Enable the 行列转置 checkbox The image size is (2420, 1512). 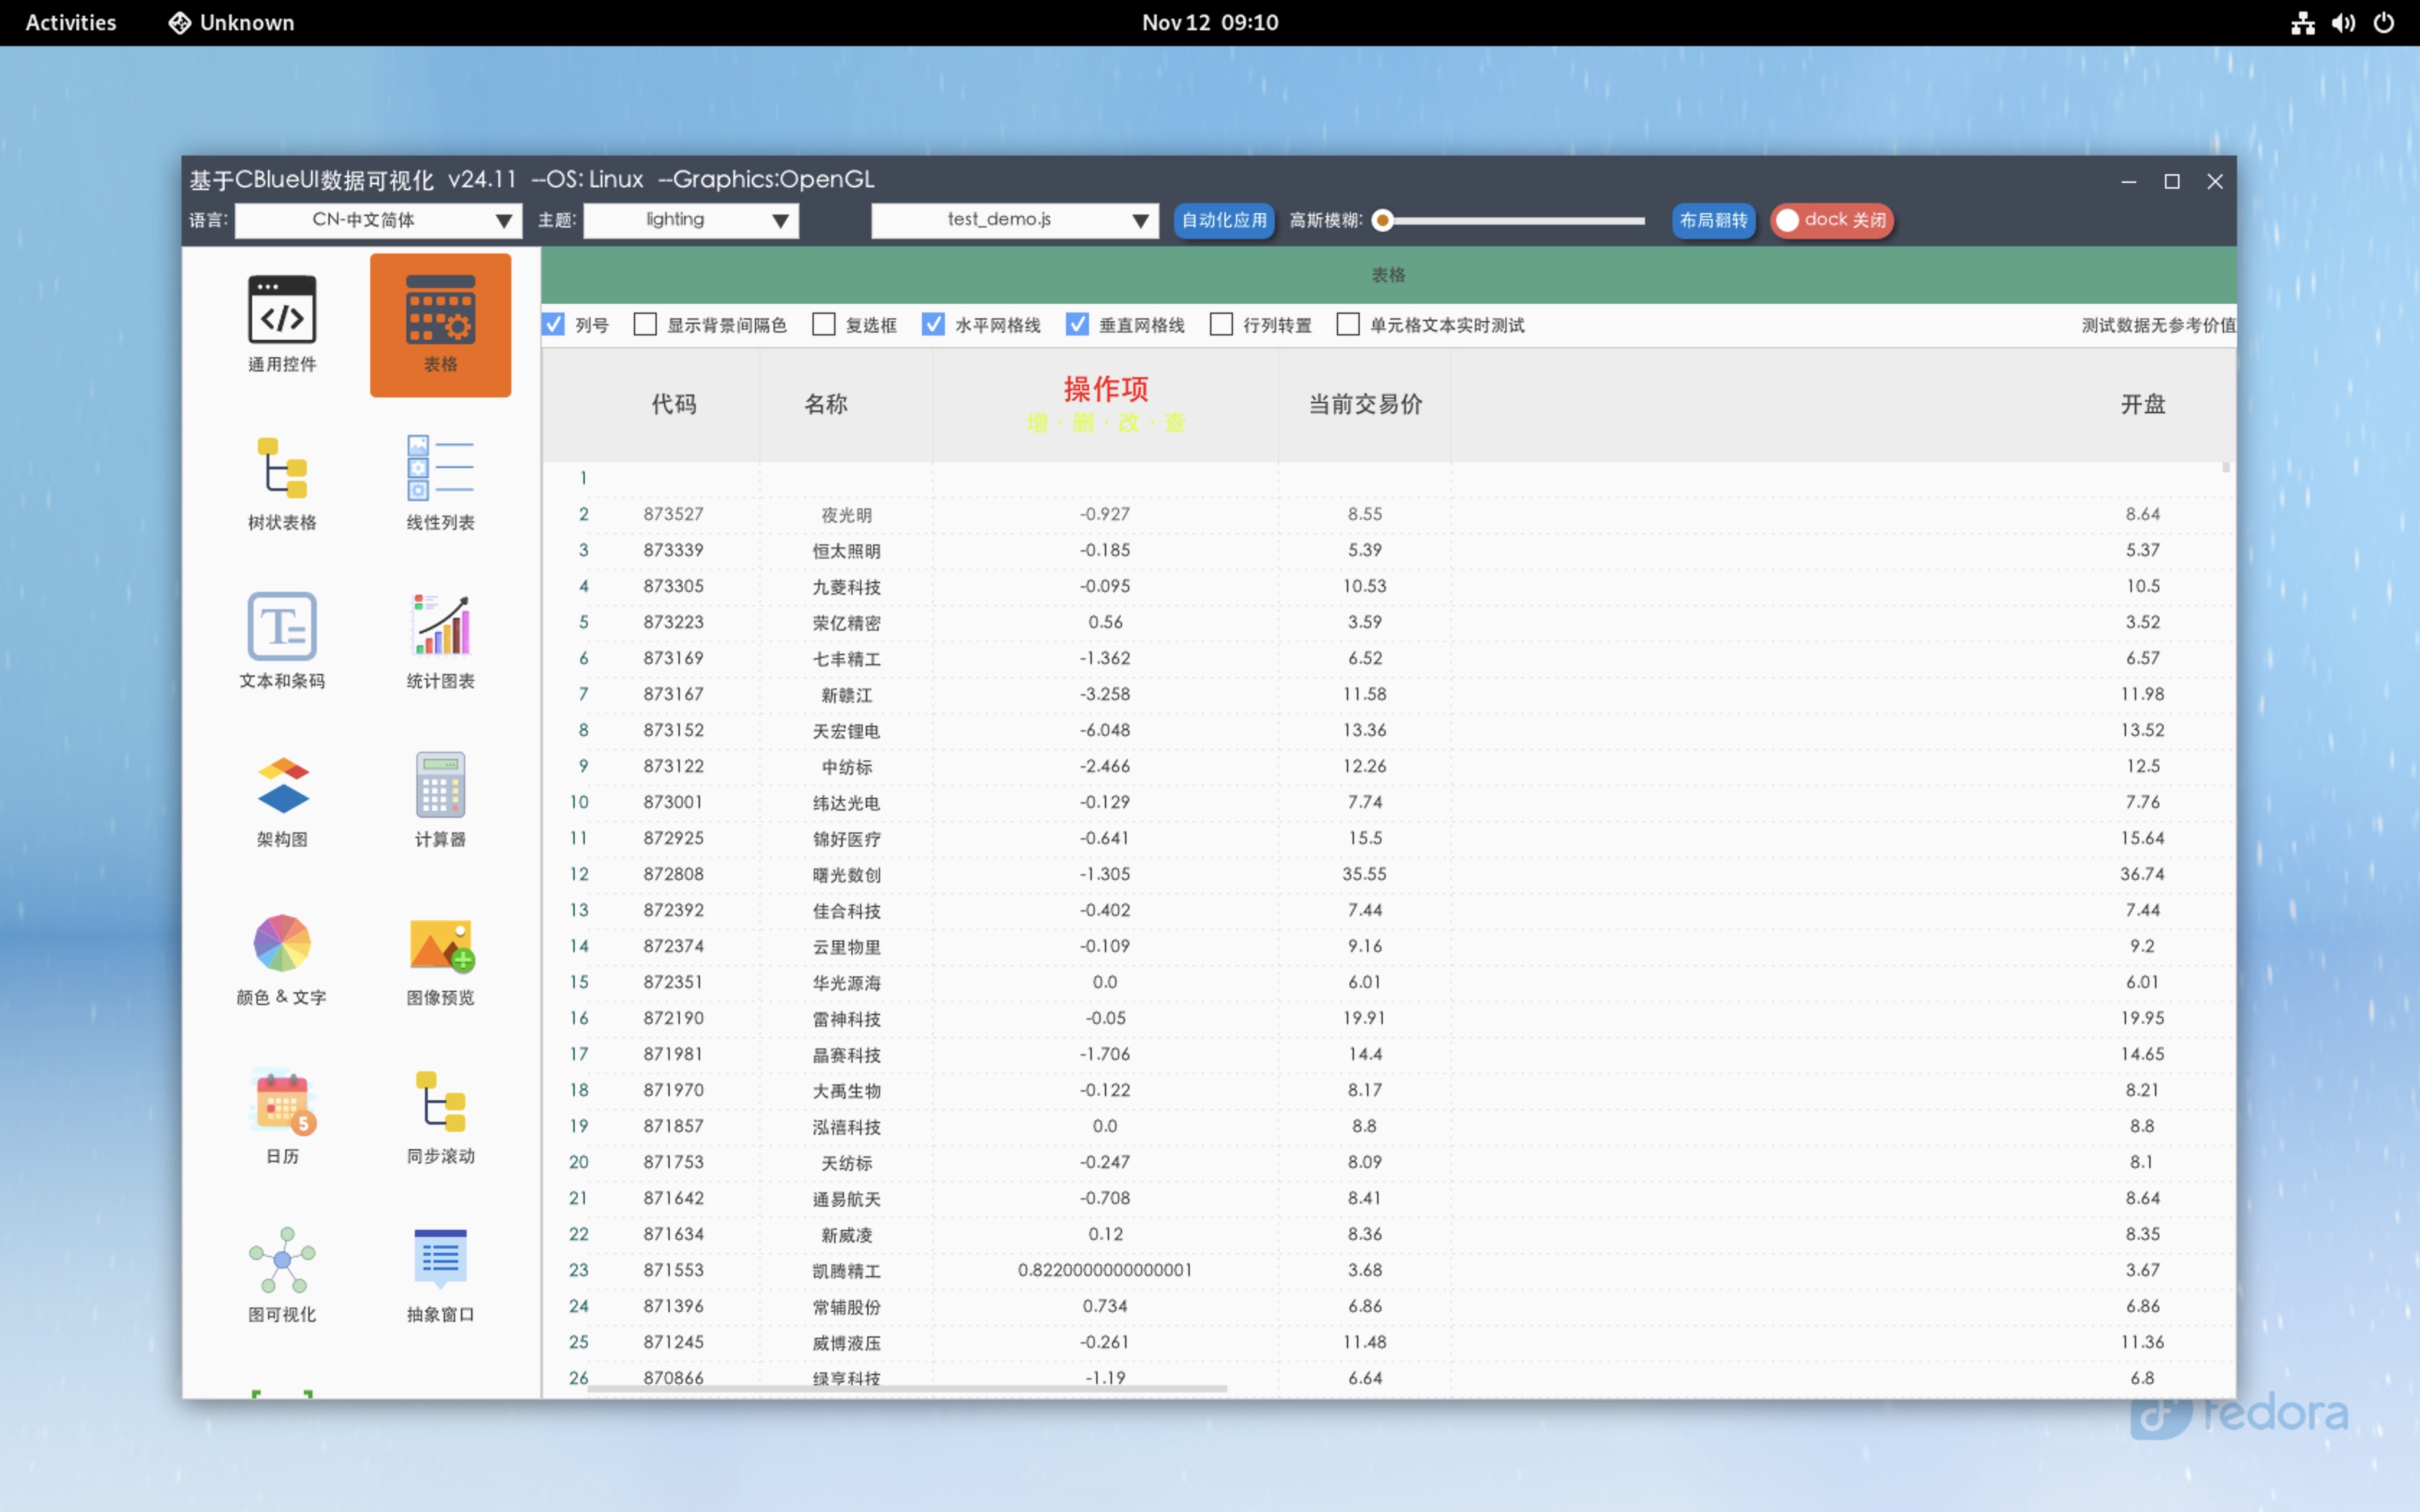tap(1221, 325)
